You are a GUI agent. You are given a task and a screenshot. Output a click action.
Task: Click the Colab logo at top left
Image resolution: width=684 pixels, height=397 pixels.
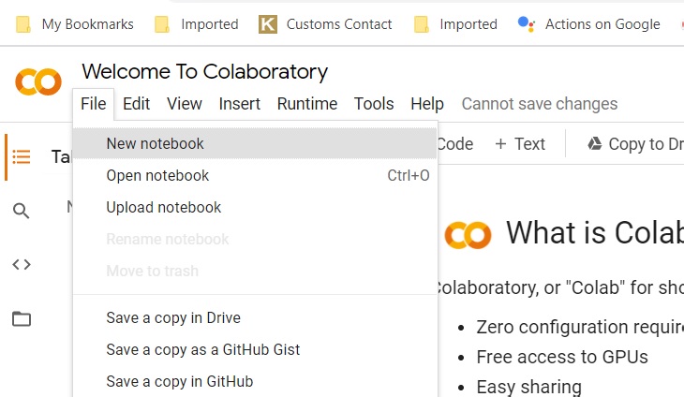click(38, 81)
